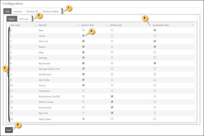Click the callout marker numbered 6

pyautogui.click(x=18, y=125)
